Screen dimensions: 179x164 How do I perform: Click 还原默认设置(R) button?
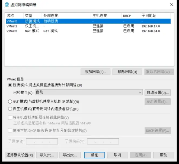coord(20,155)
